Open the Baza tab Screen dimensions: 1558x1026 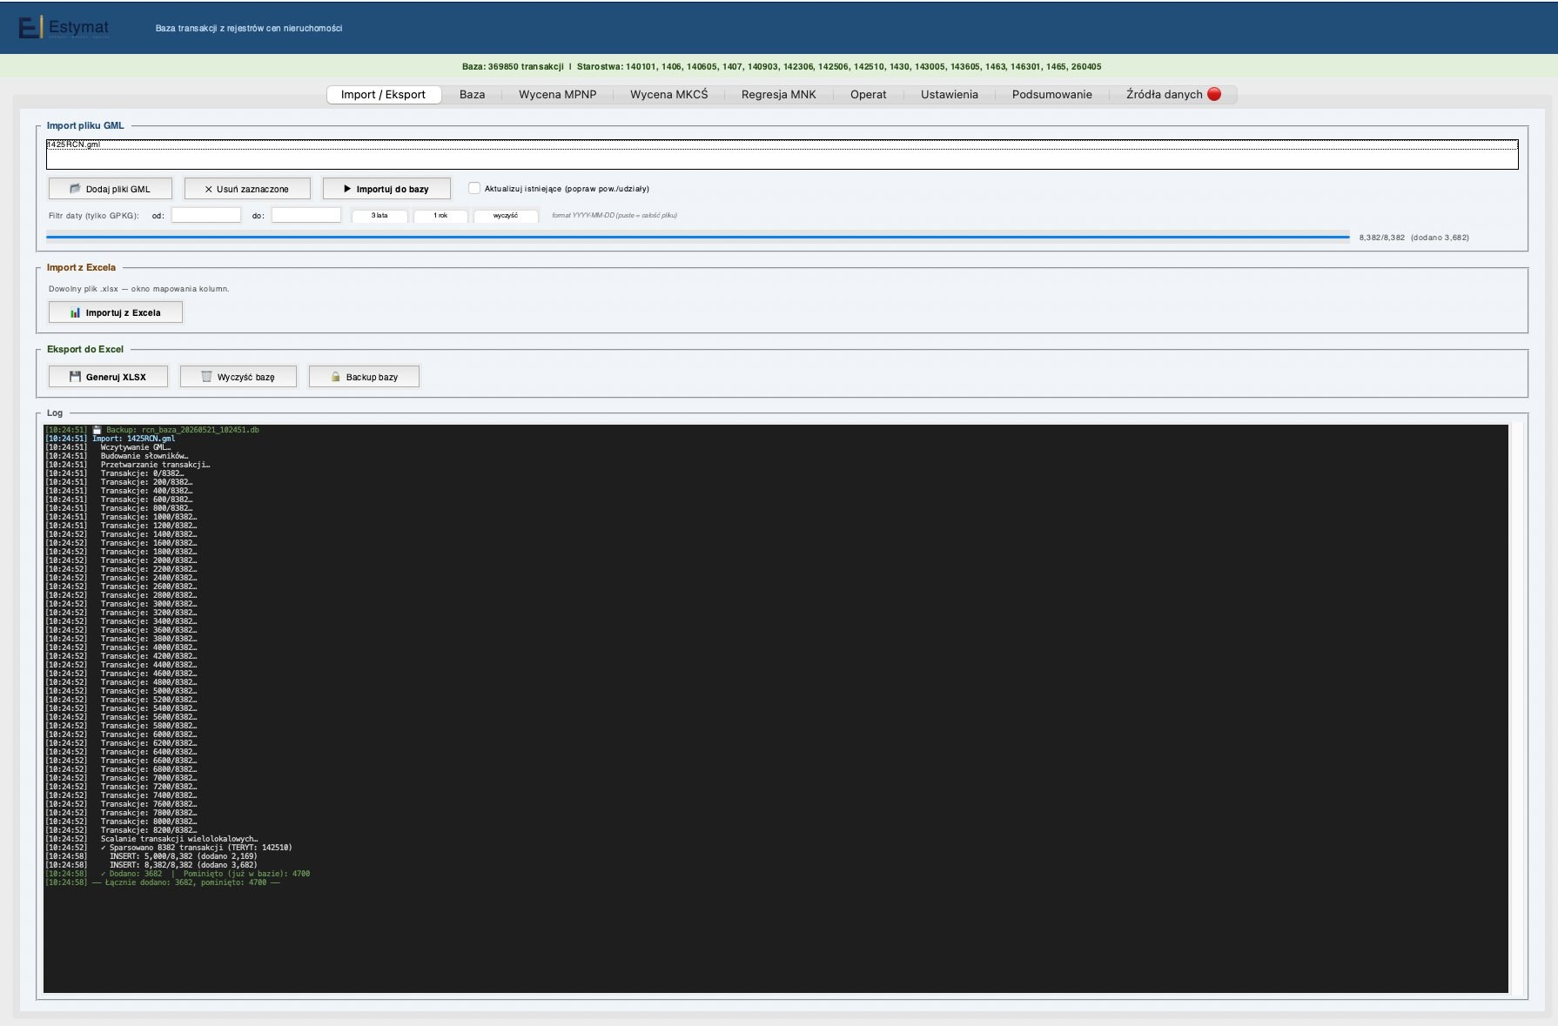[472, 94]
